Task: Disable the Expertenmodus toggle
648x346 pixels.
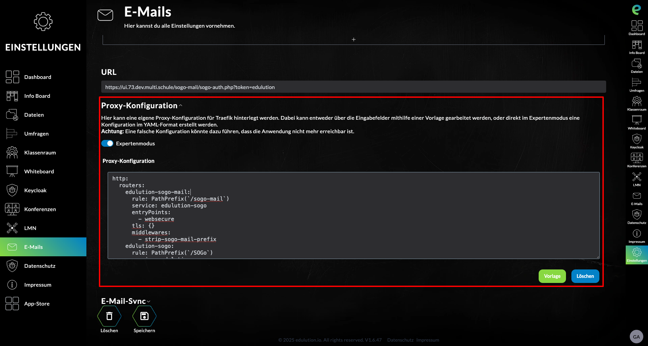Action: click(107, 143)
